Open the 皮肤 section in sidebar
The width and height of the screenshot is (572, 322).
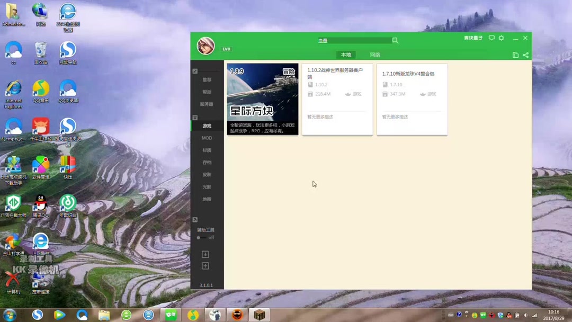point(206,174)
